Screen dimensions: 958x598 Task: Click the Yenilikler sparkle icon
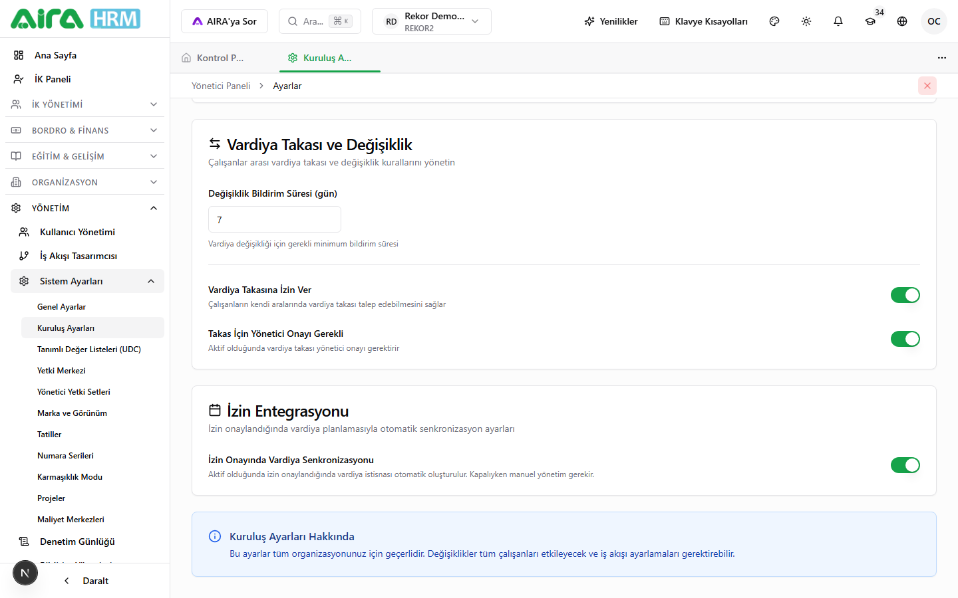pos(589,21)
